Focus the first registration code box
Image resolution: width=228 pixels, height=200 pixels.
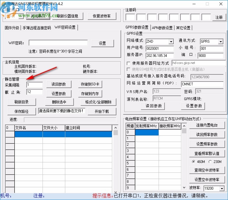pos(130,17)
